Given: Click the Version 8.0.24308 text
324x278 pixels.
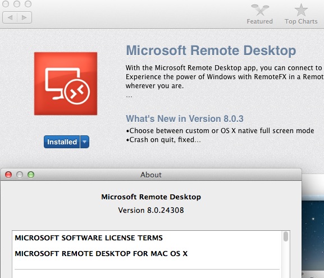Looking at the screenshot, I should tap(151, 210).
